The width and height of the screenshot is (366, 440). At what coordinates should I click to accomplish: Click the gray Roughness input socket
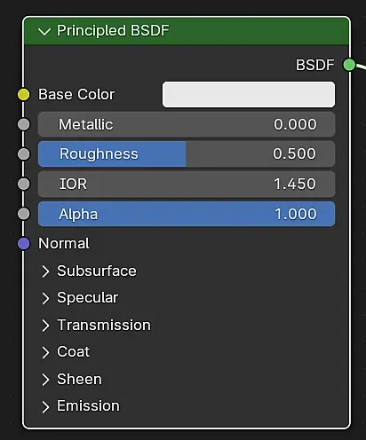(x=24, y=154)
